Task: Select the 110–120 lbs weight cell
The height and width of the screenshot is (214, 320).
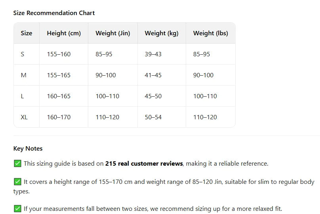Action: [x=205, y=117]
